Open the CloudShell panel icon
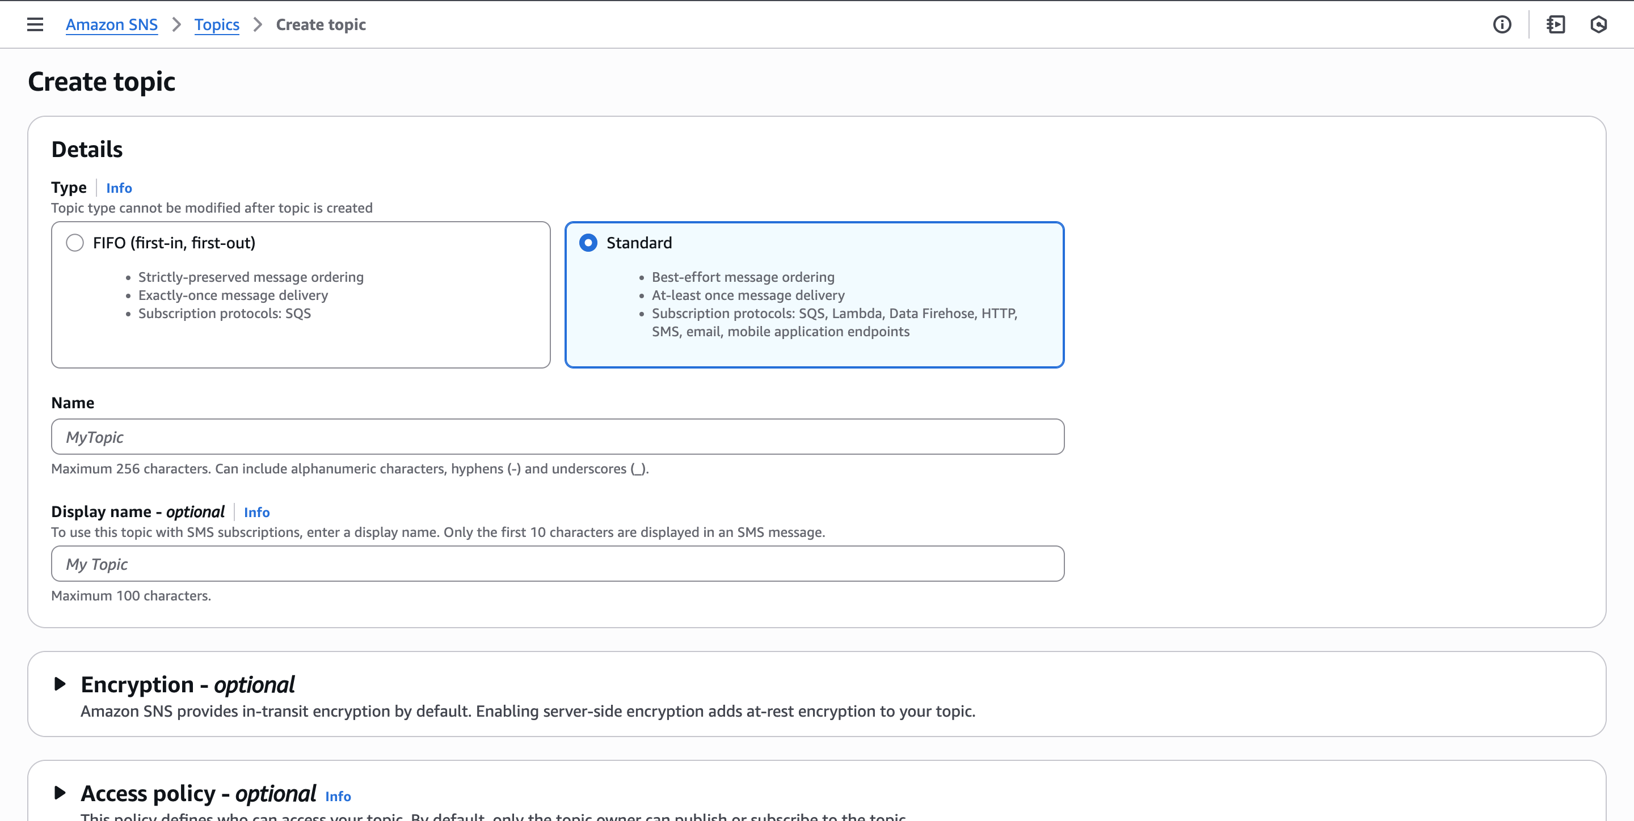 tap(1555, 24)
